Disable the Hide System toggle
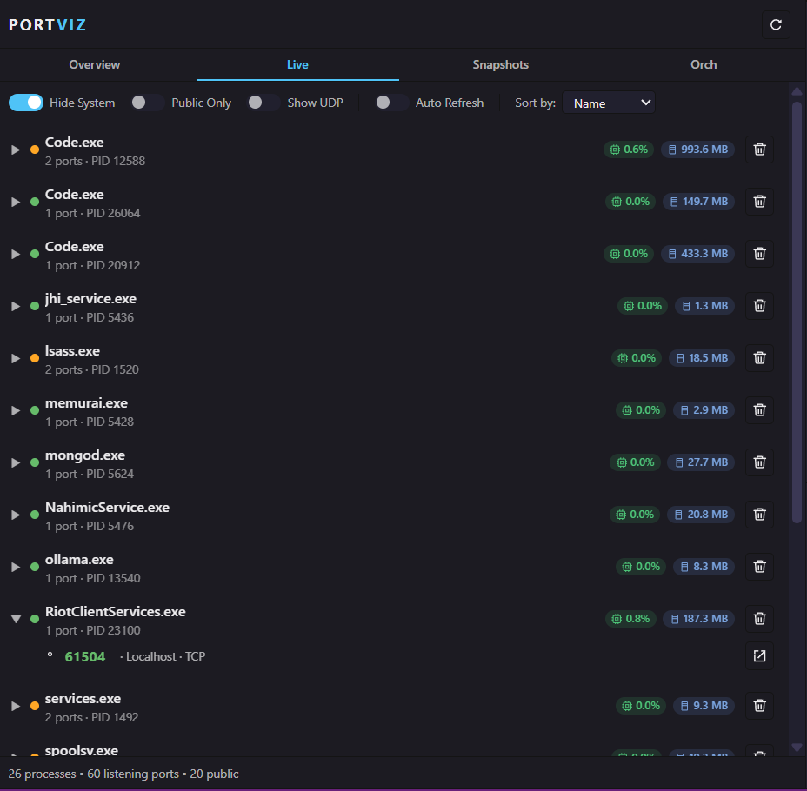The width and height of the screenshot is (807, 791). click(26, 102)
